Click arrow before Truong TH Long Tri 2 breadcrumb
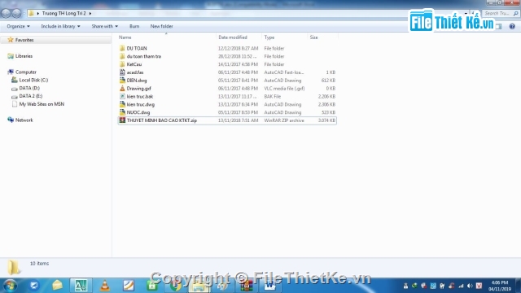Viewport: 521px width, 293px height. (38, 13)
